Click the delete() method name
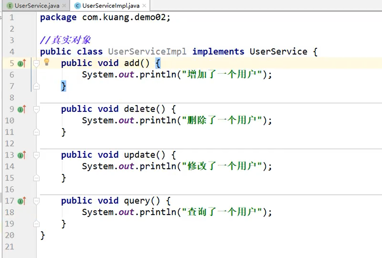This screenshot has height=258, width=382. click(139, 109)
